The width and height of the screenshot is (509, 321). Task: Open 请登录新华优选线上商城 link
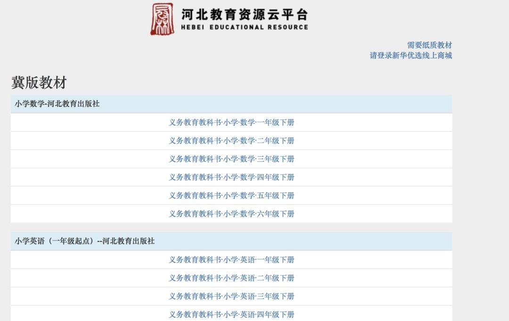410,56
